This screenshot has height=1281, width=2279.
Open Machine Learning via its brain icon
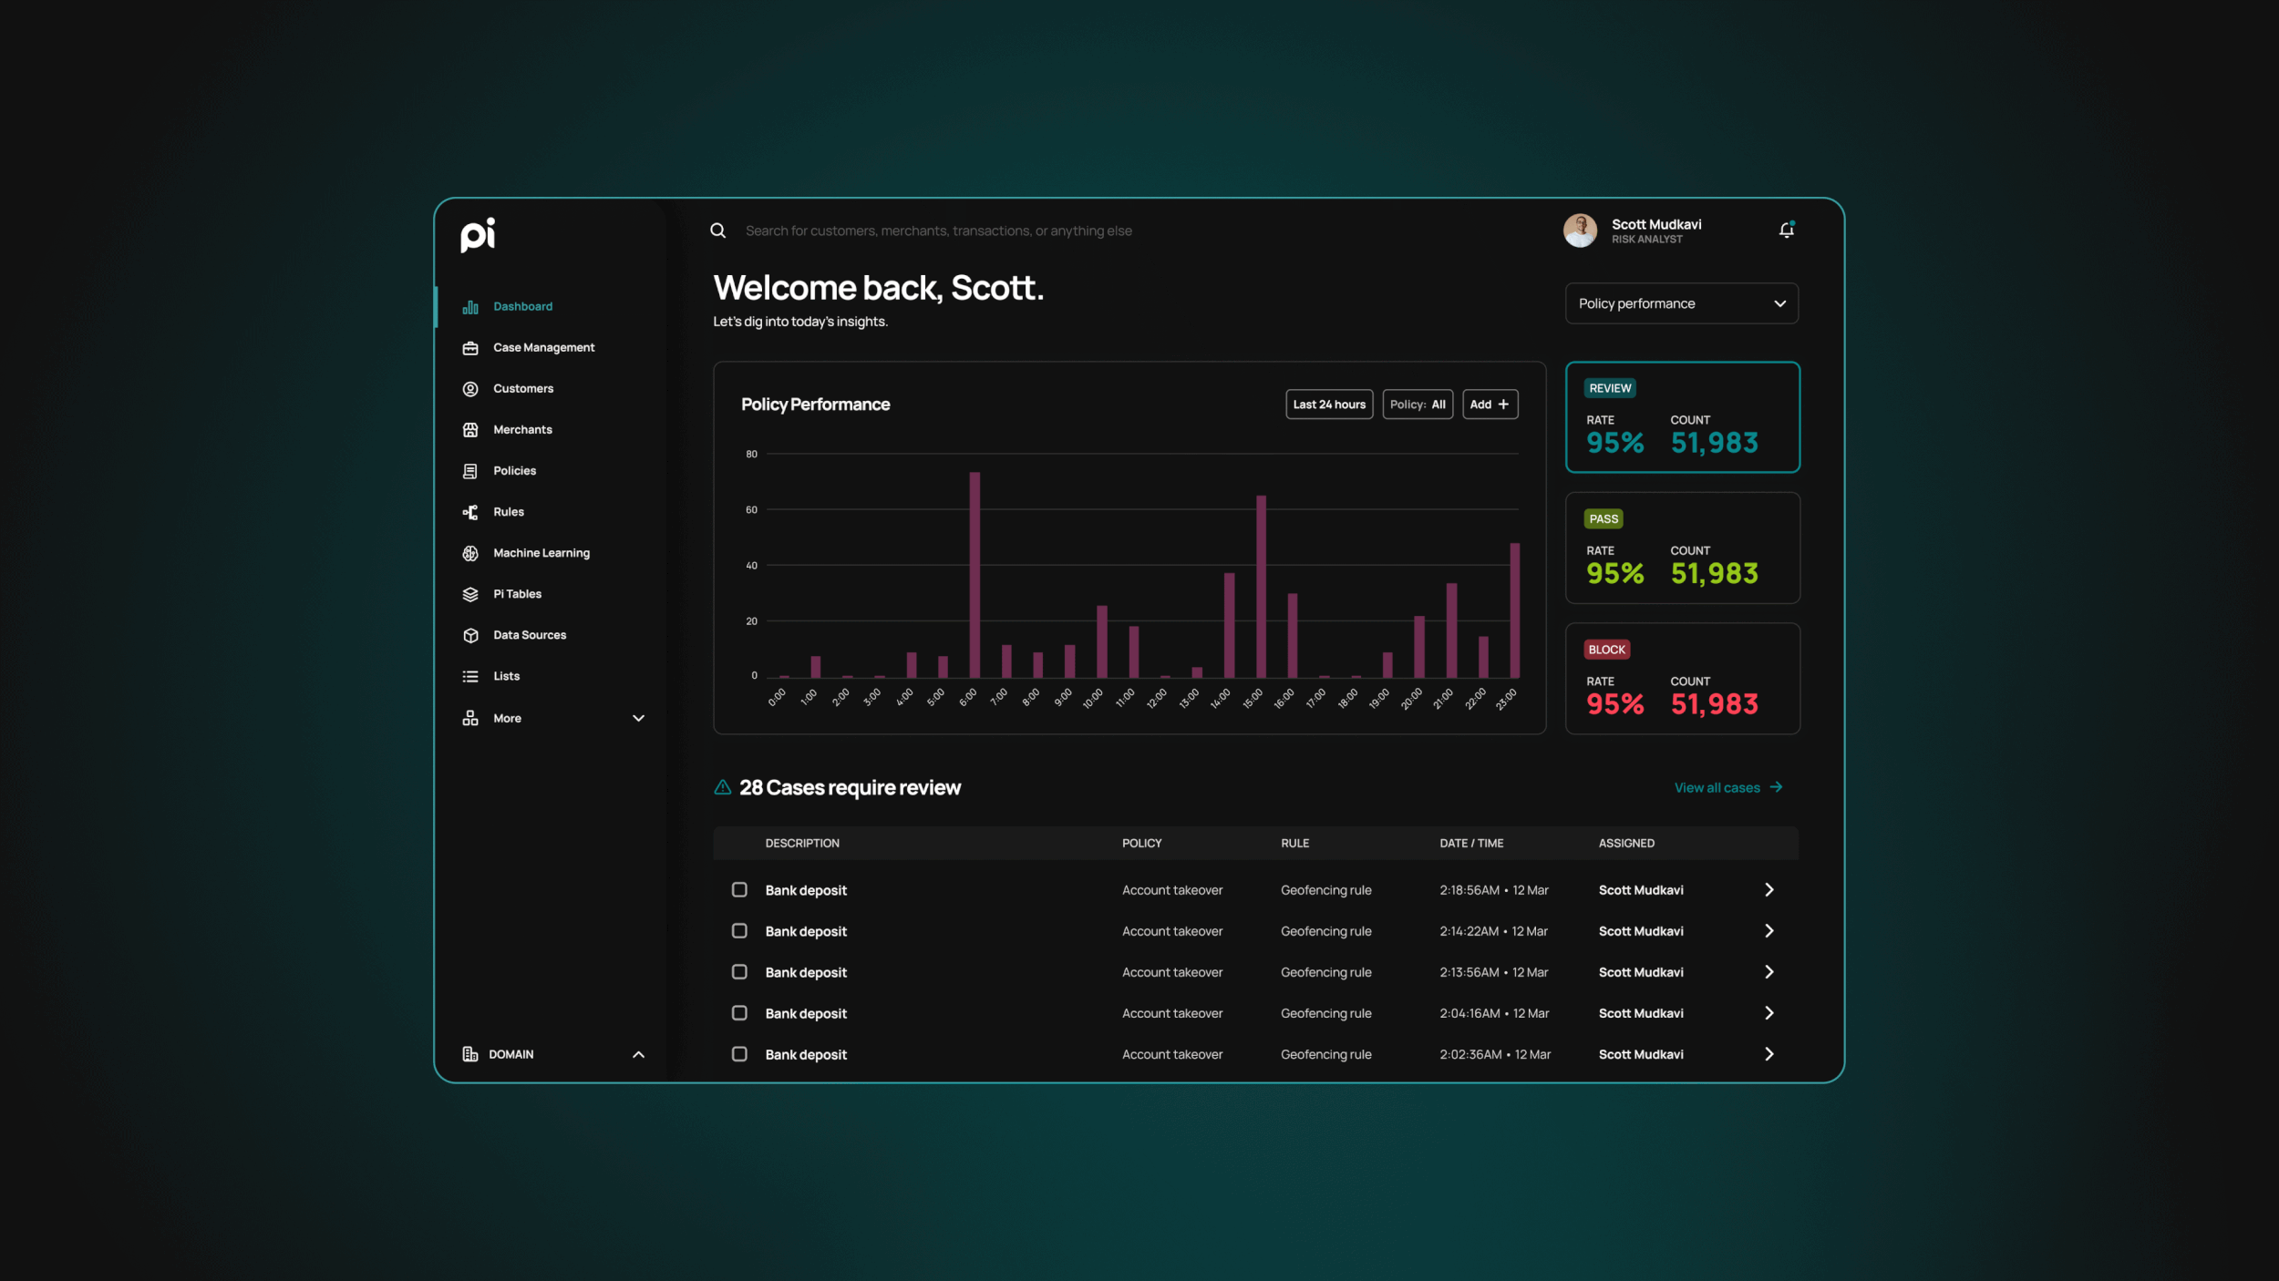(470, 553)
